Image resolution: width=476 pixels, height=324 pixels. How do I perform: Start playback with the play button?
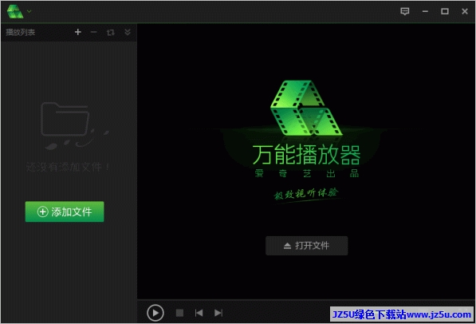155,313
